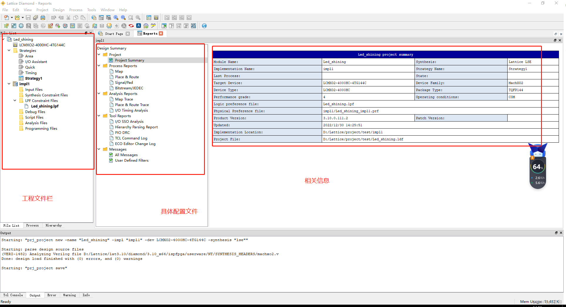Viewport: 566px width, 307px height.
Task: Click the web globe icon in toolbar
Action: pyautogui.click(x=204, y=26)
